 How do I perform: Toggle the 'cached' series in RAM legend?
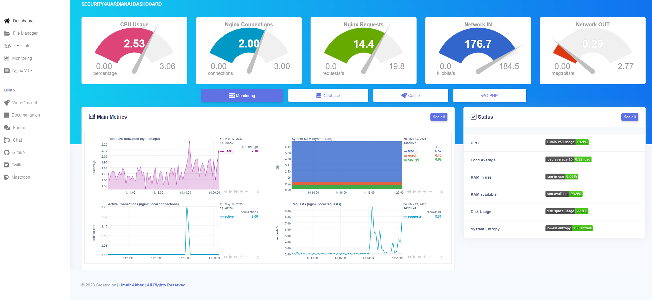coord(413,159)
